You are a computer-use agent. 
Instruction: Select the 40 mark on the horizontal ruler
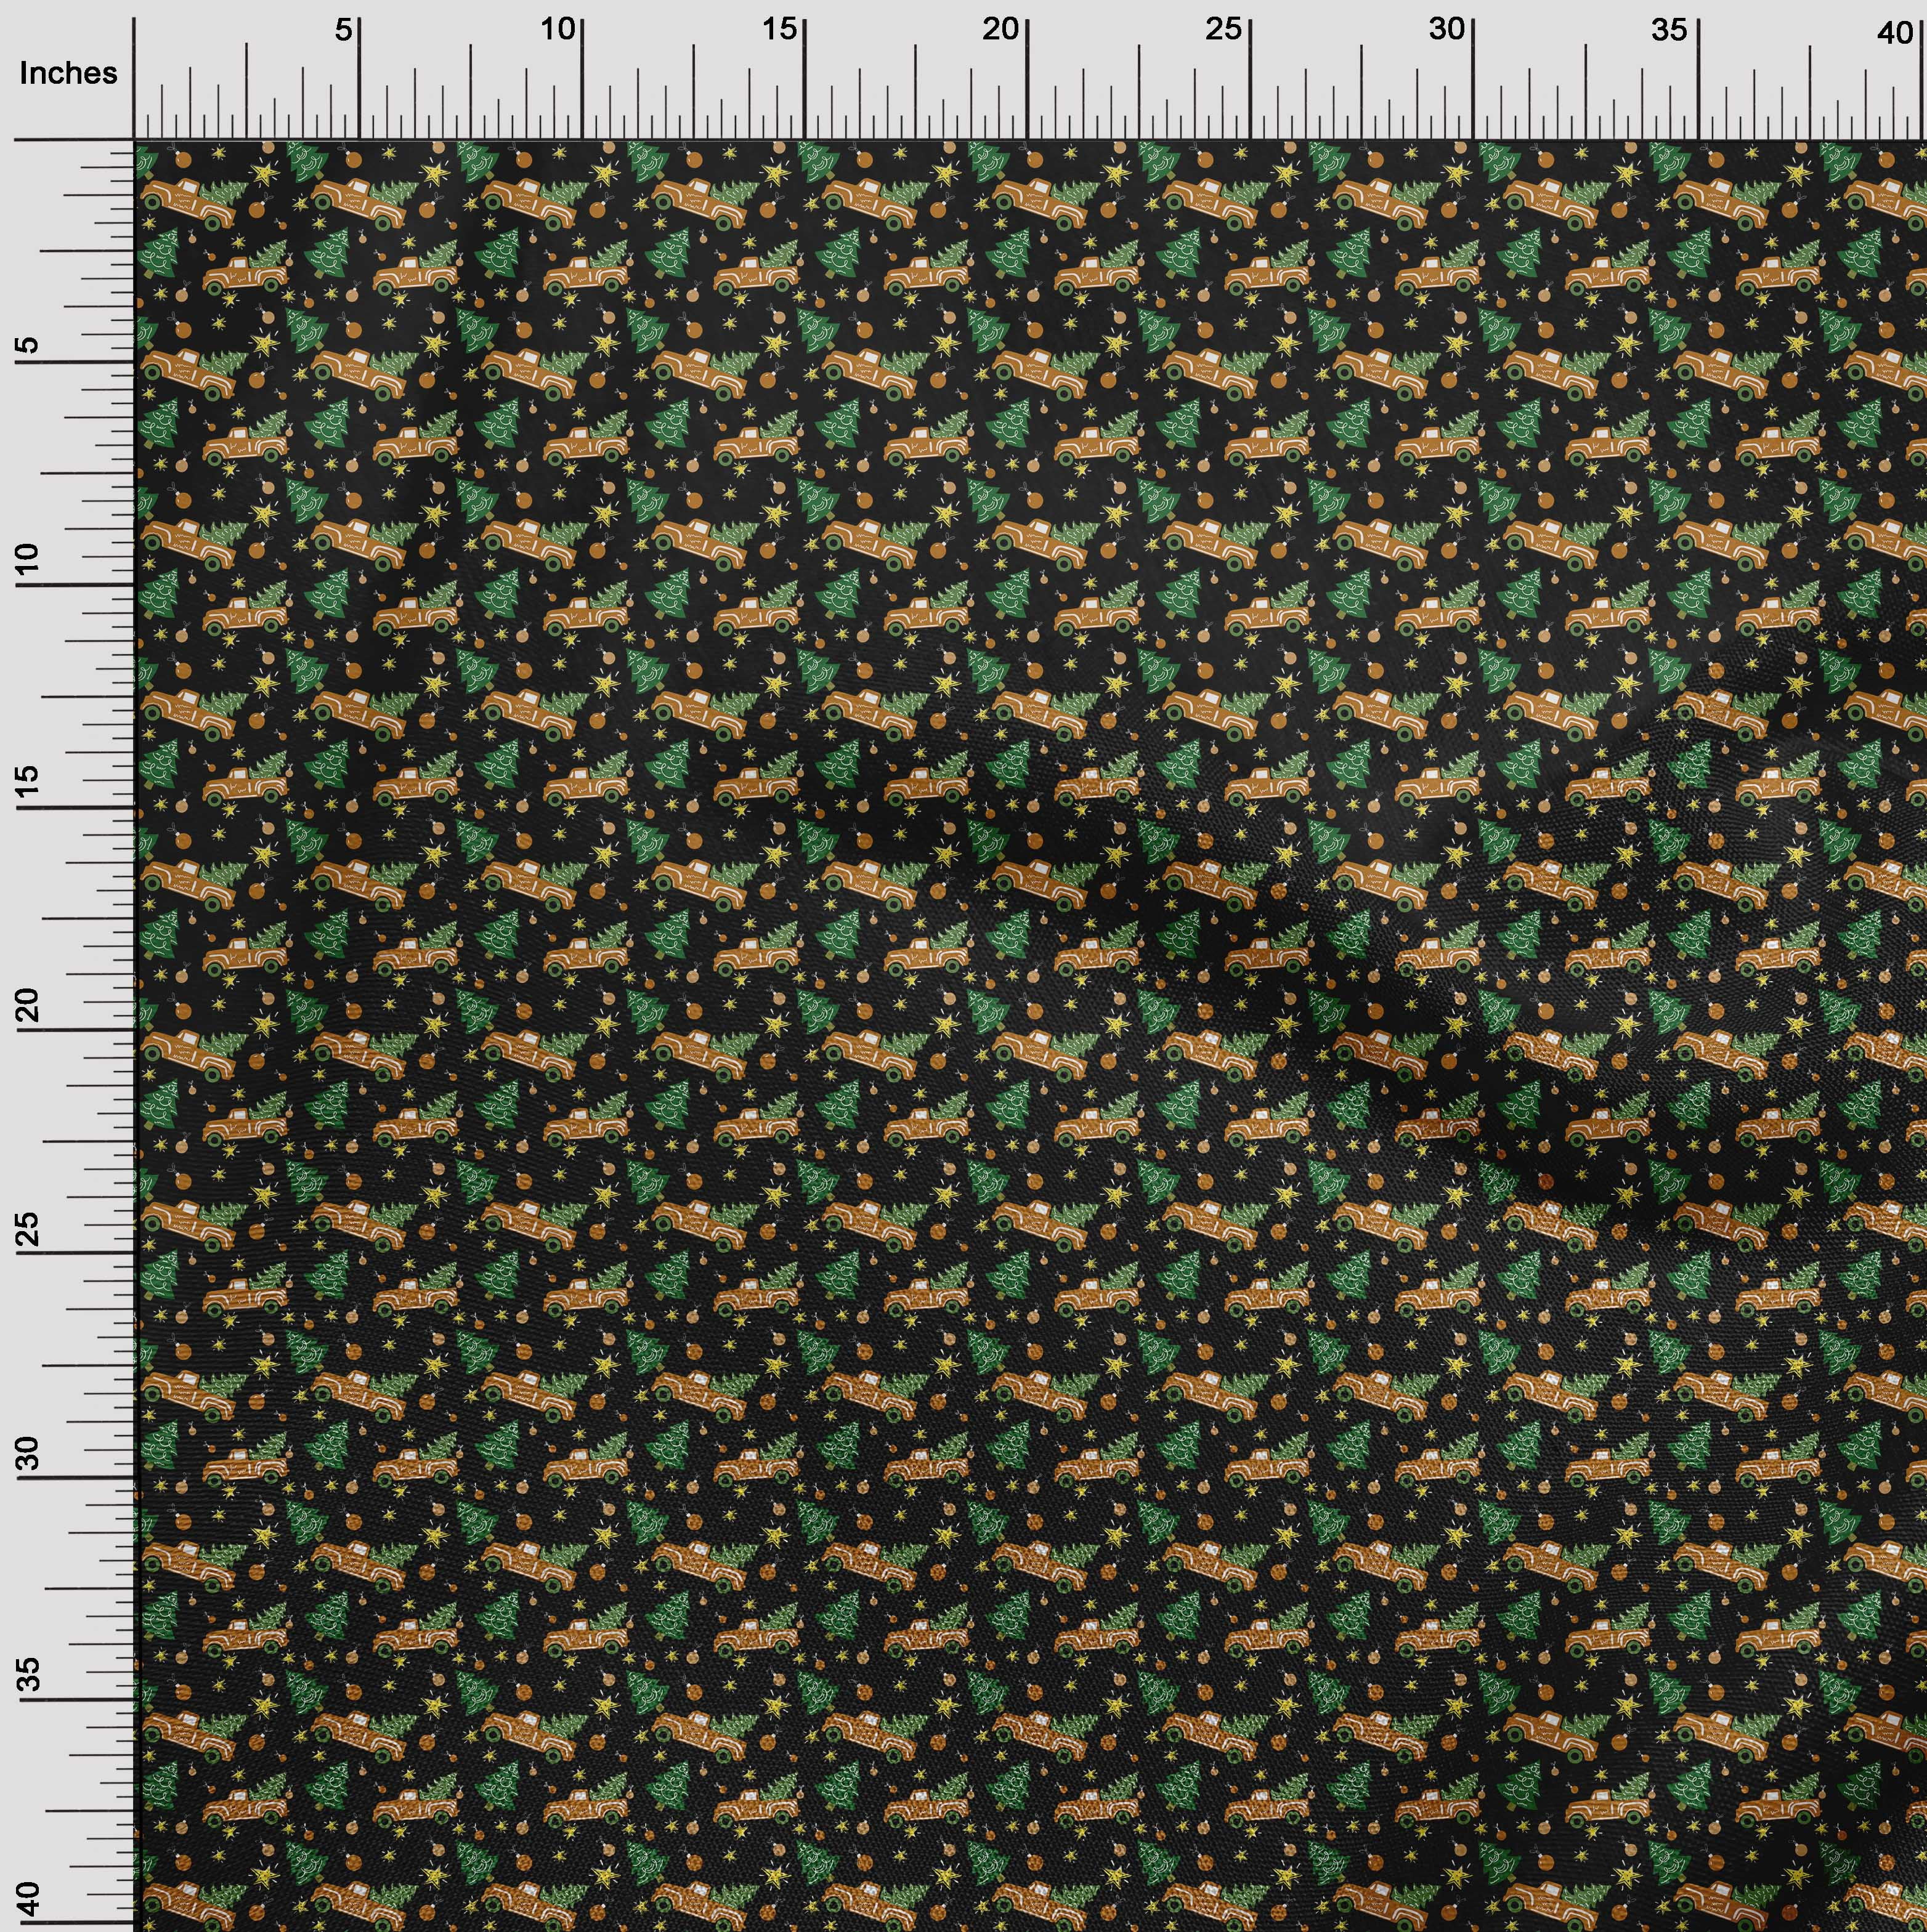[x=1894, y=33]
